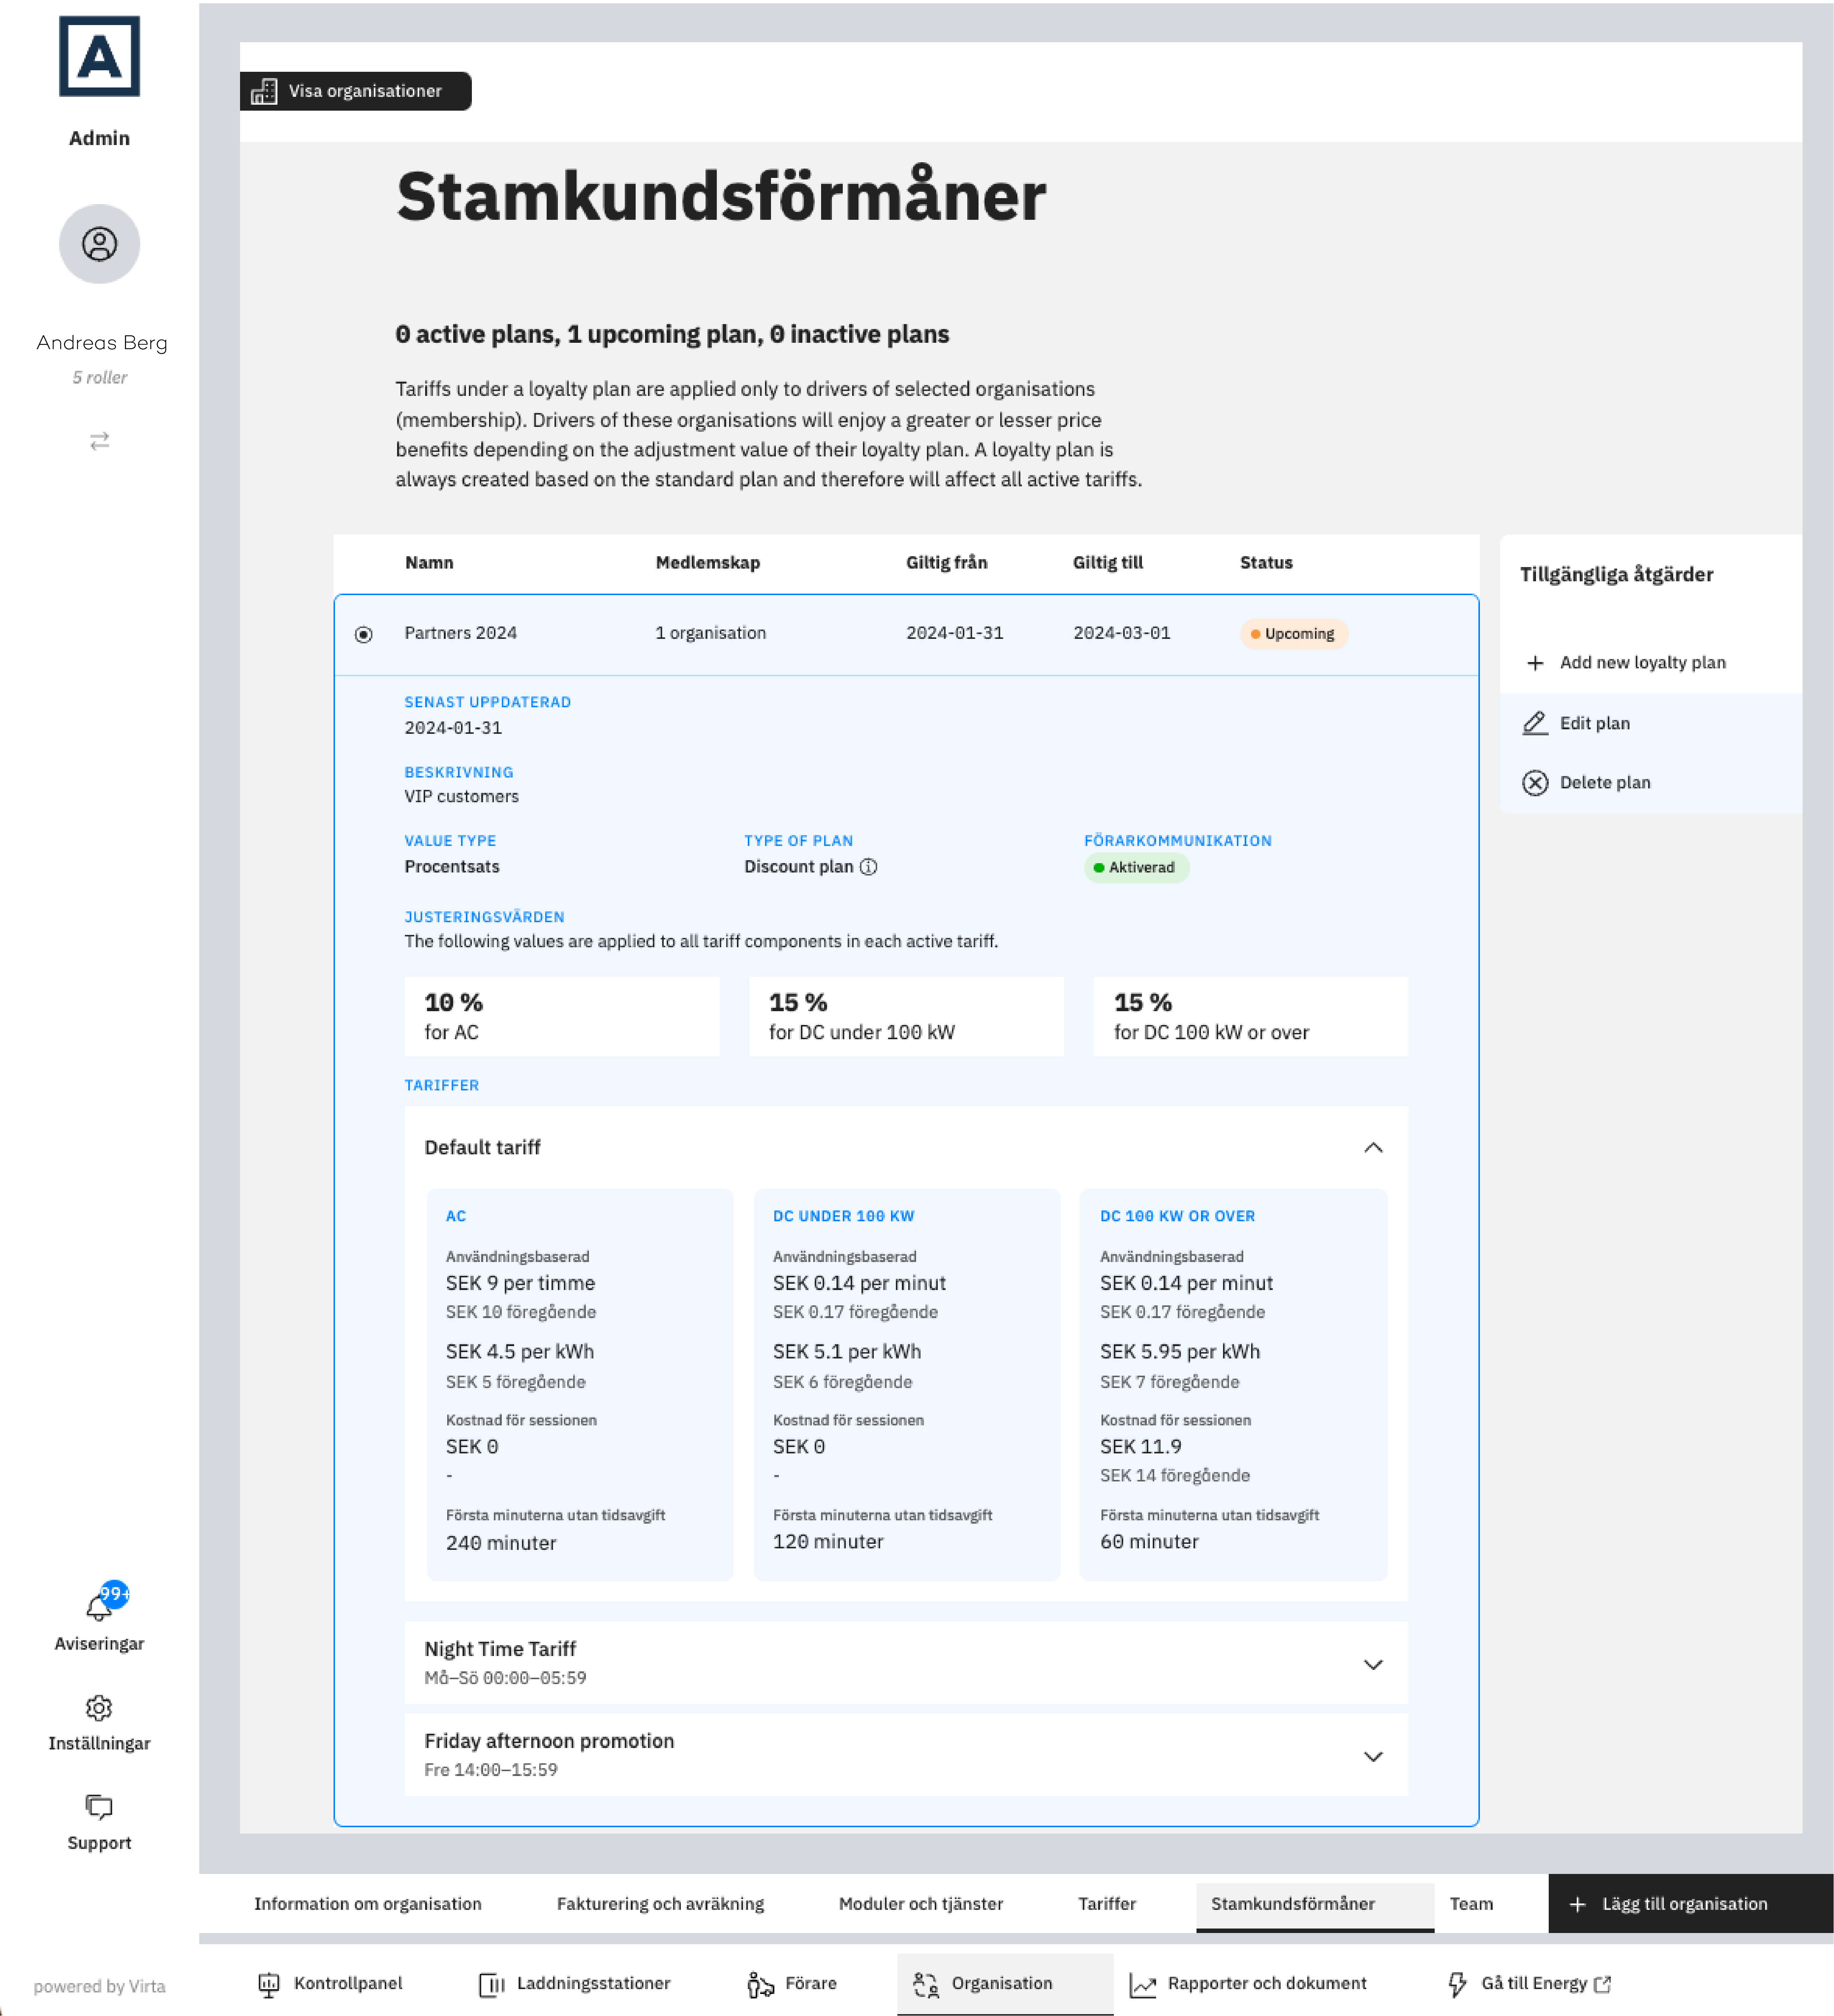
Task: Open Support chat icon
Action: tap(99, 1806)
